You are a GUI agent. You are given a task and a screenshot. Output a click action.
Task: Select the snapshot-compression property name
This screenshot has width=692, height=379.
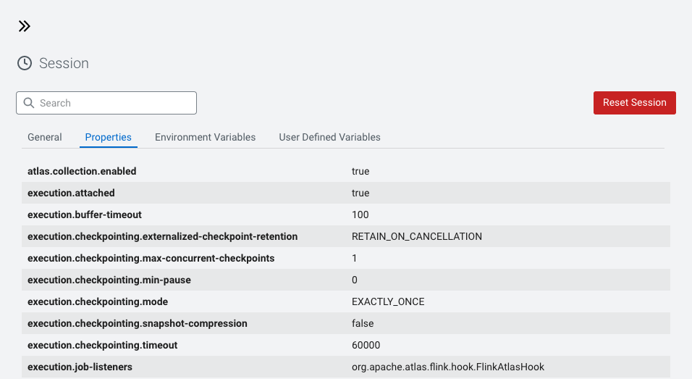click(x=137, y=323)
